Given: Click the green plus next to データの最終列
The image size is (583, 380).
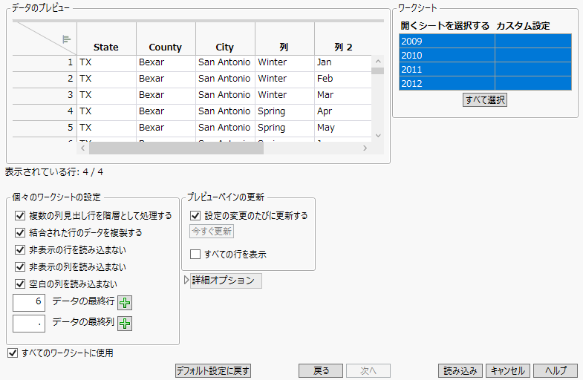Looking at the screenshot, I should (125, 324).
